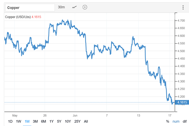Click the Copper (USD/Lbs) legend label
This screenshot has height=126, width=189.
point(18,17)
